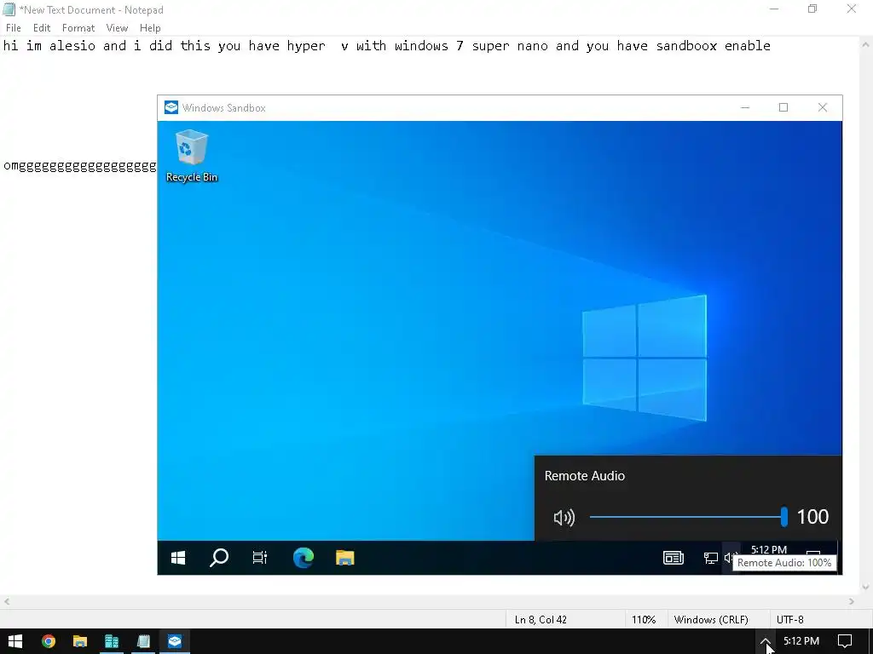Minimize the Windows Sandbox window
Viewport: 873px width, 654px height.
coord(745,107)
